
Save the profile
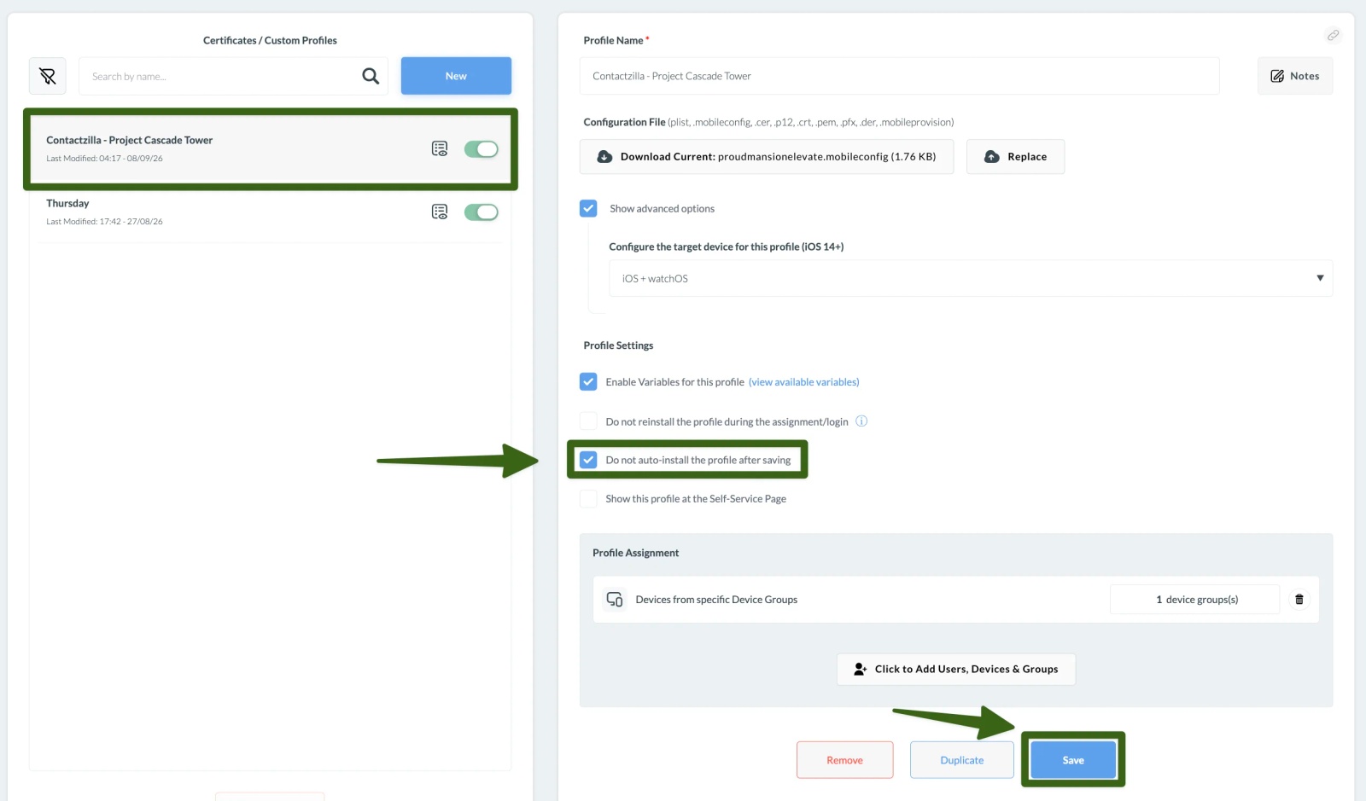tap(1073, 760)
